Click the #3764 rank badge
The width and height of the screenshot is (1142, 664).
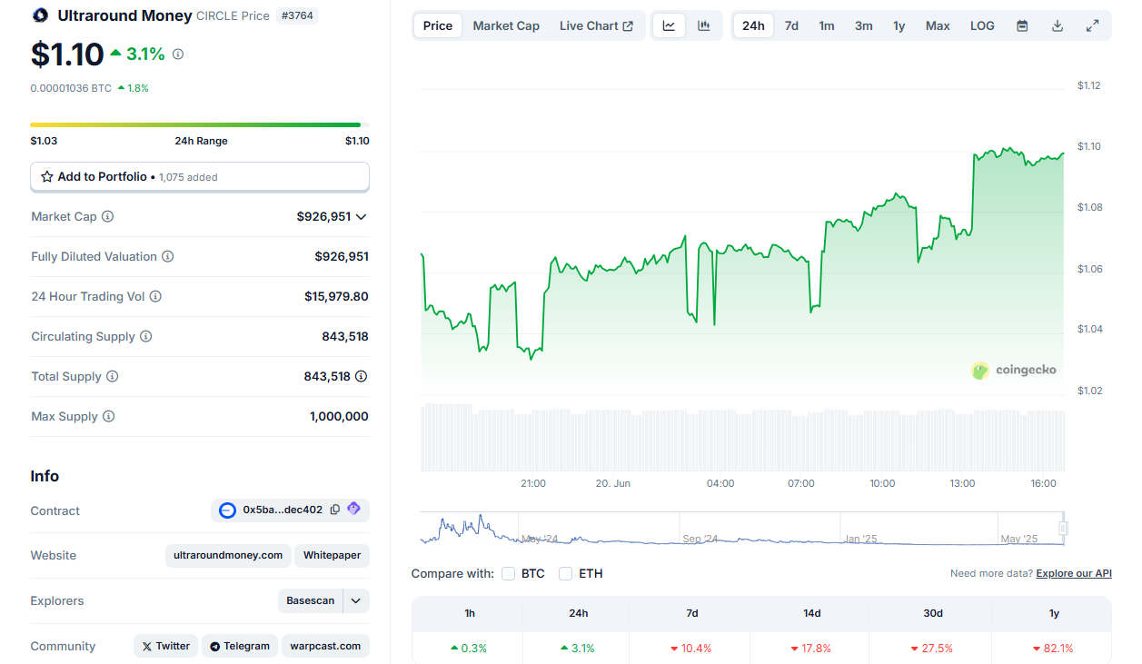298,15
